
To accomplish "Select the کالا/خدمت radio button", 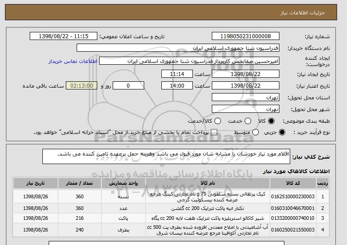I will pos(218,121).
